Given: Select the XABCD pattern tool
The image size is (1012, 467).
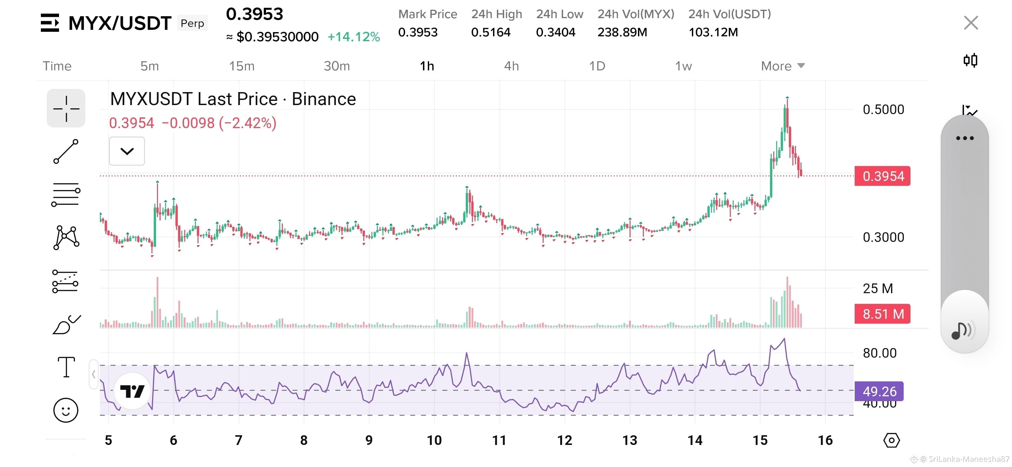Looking at the screenshot, I should click(x=66, y=238).
